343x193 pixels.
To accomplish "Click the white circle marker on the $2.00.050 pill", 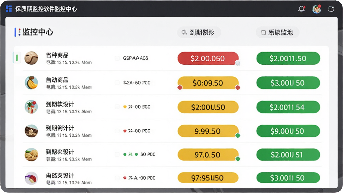I will pos(237,63).
